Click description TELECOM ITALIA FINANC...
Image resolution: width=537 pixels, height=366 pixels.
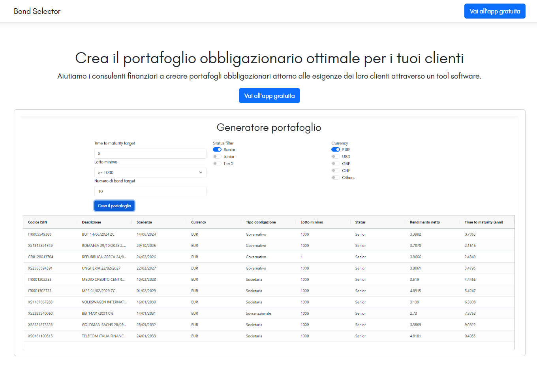104,336
